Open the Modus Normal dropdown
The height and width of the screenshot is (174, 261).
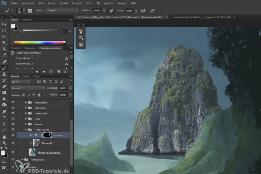(63, 10)
